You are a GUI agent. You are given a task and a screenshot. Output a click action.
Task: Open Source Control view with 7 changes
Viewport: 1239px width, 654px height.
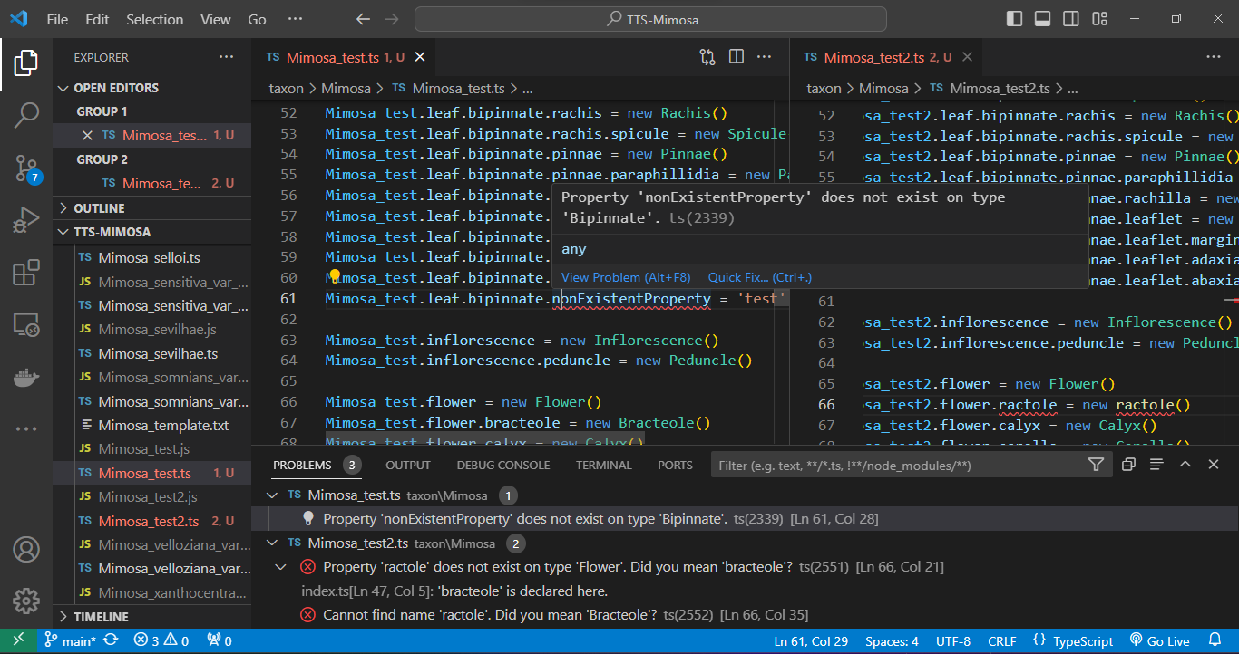(26, 168)
